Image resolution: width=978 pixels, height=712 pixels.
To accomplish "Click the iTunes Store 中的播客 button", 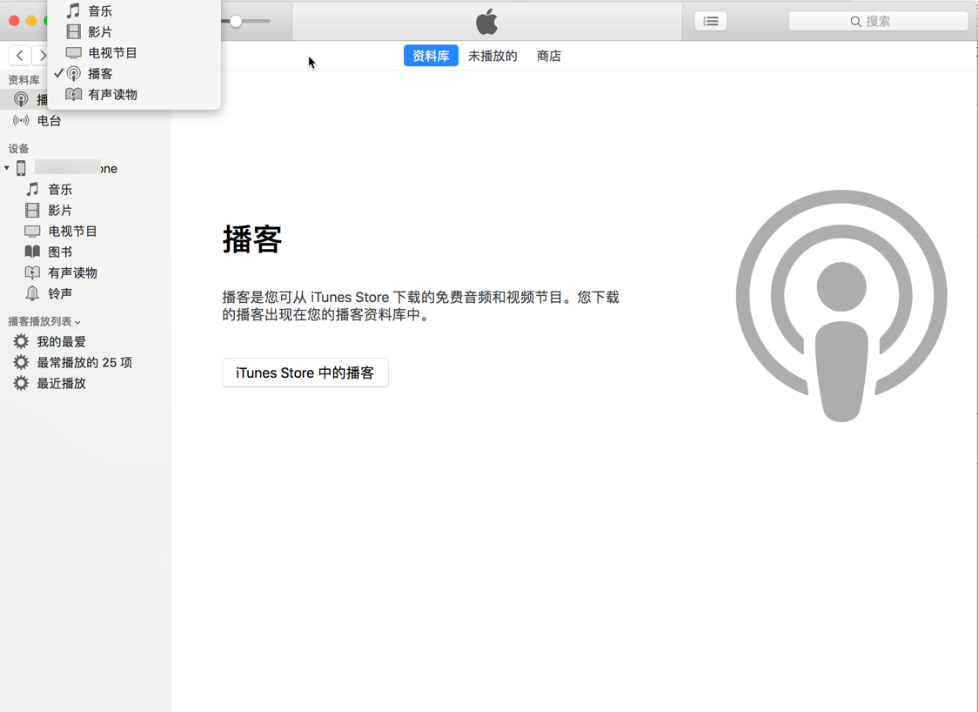I will pos(305,373).
